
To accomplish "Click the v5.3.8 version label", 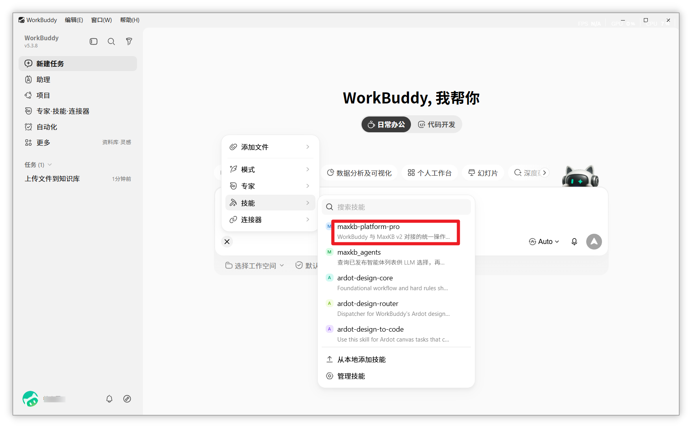I will click(31, 46).
